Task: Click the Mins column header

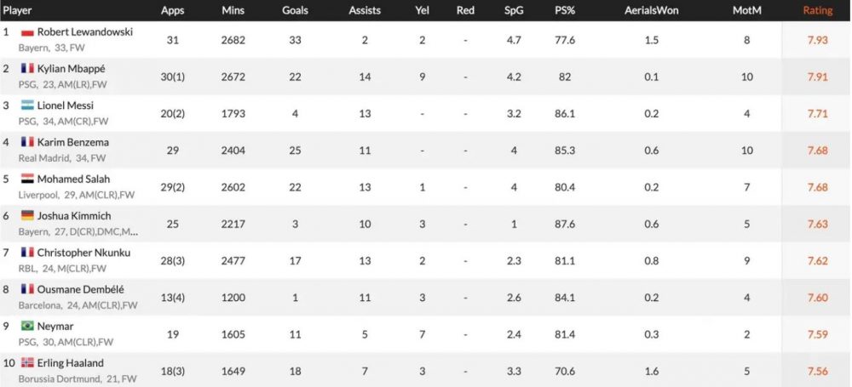Action: coord(233,10)
